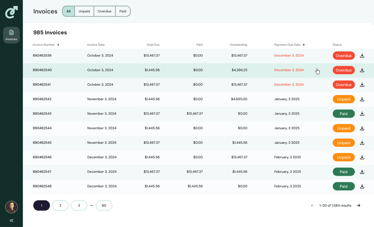The image size is (374, 227).
Task: Click Total Due column header
Action: coord(153,45)
